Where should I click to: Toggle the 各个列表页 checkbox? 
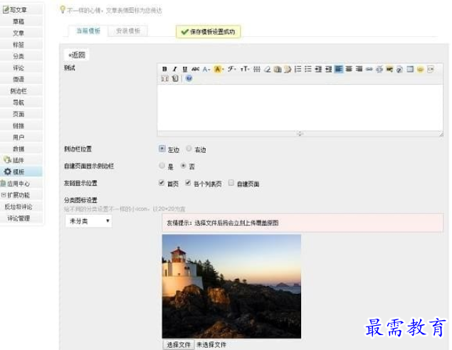(x=188, y=183)
